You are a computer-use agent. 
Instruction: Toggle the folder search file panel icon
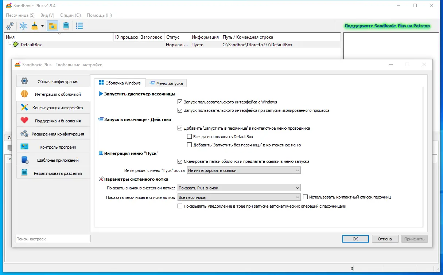[x=53, y=26]
